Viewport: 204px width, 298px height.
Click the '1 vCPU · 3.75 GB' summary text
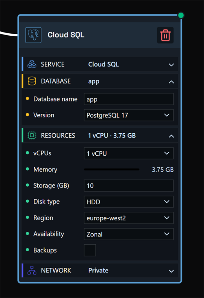coord(112,136)
